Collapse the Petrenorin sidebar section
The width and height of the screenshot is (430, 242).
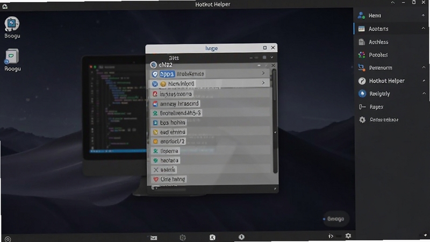(424, 67)
